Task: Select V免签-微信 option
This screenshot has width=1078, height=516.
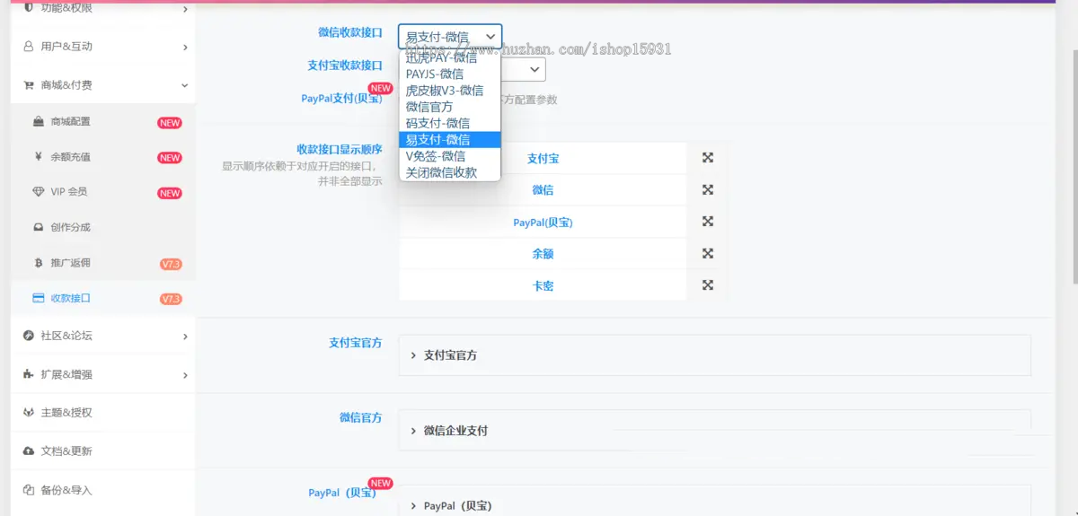Action: (449, 155)
